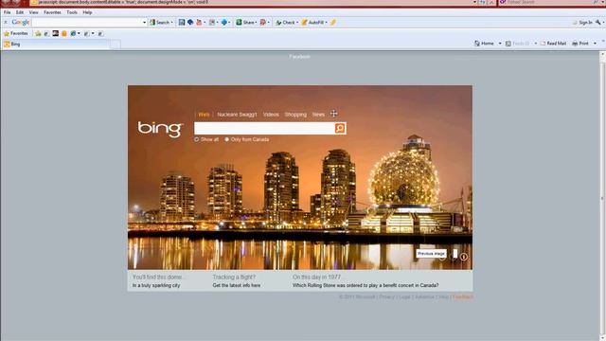
Task: Expand the Print dropdown arrow
Action: 595,44
